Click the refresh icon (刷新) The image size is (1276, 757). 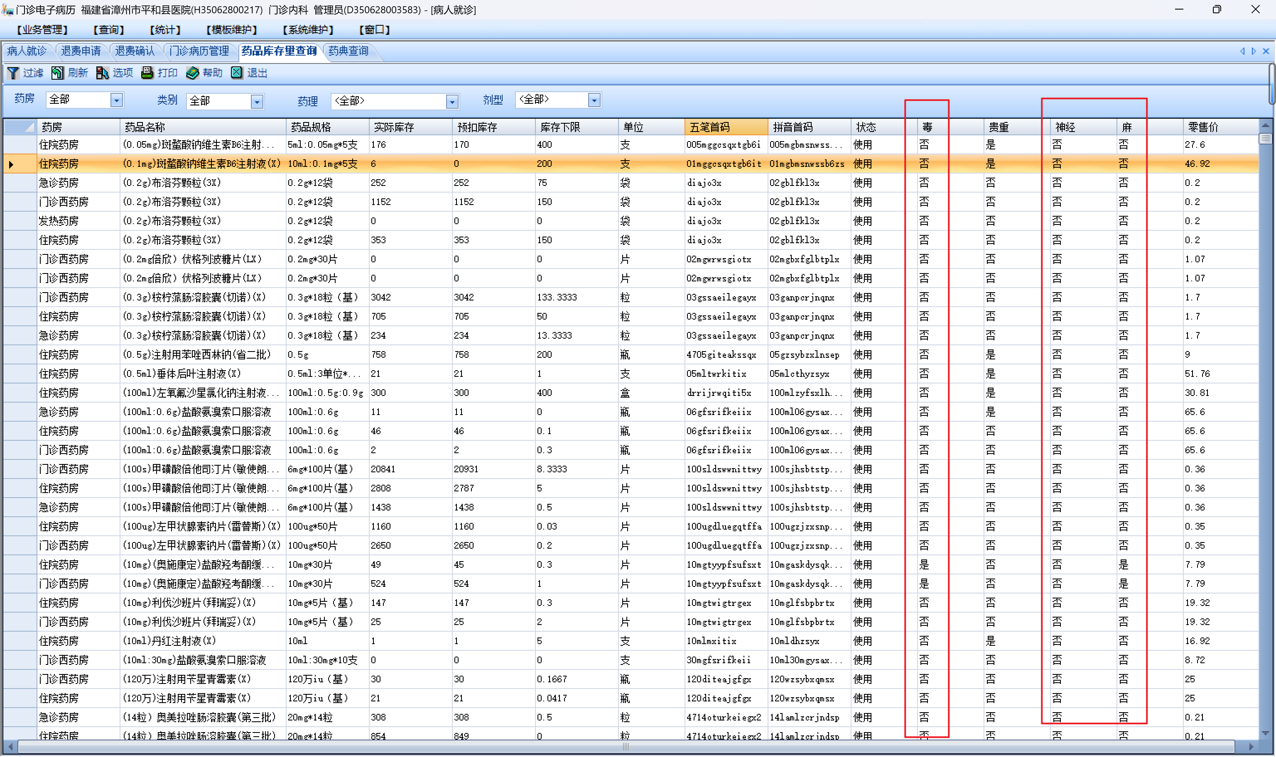coord(57,73)
